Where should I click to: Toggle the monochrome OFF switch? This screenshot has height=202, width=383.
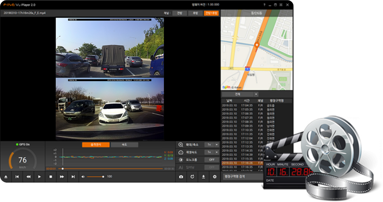point(212,160)
